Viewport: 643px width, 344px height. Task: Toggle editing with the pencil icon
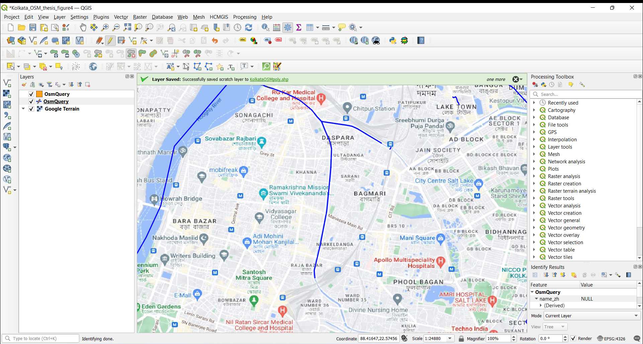(x=110, y=40)
